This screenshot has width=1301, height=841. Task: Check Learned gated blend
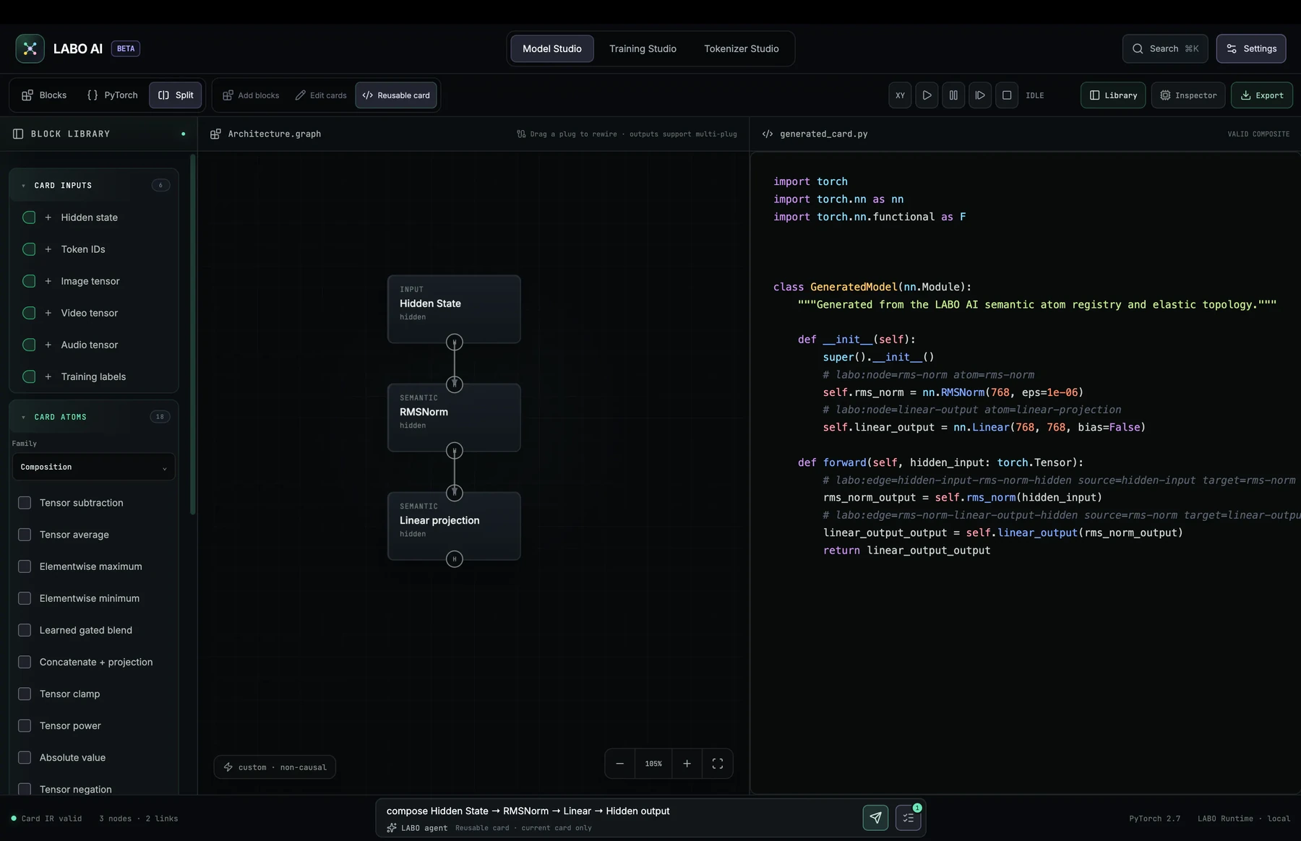point(25,630)
